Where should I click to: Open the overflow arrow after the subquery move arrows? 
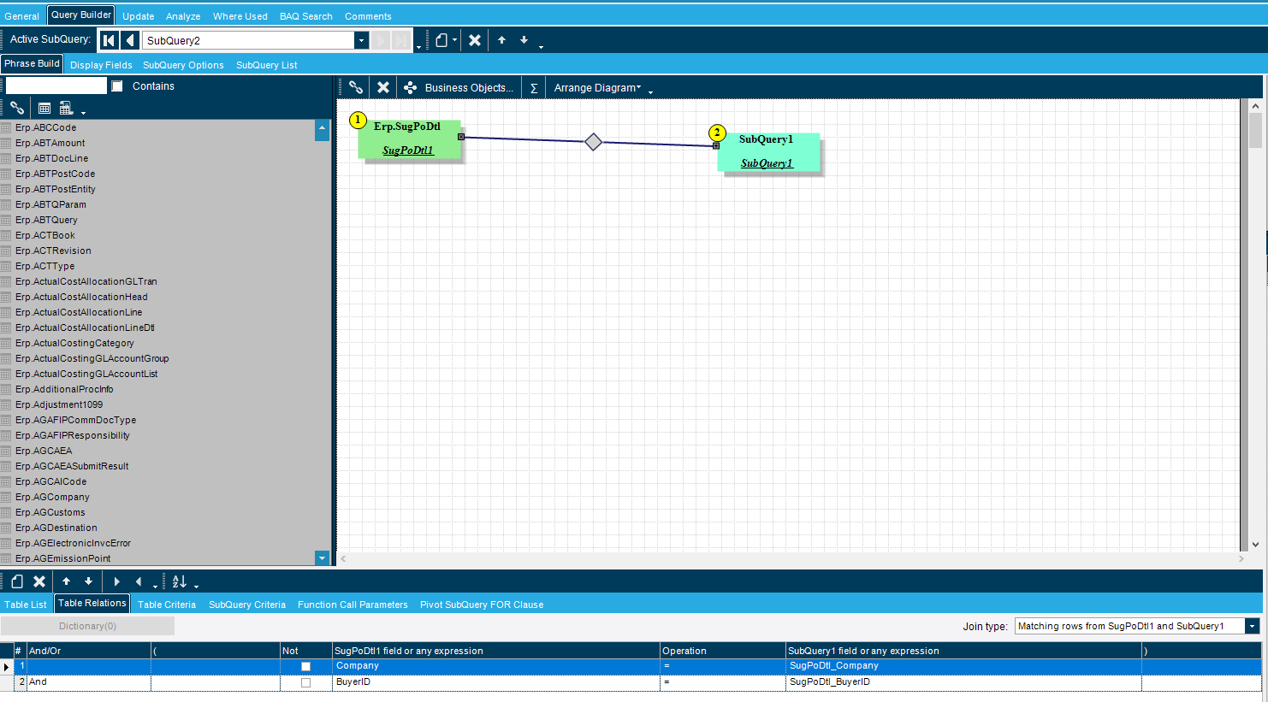tap(541, 45)
